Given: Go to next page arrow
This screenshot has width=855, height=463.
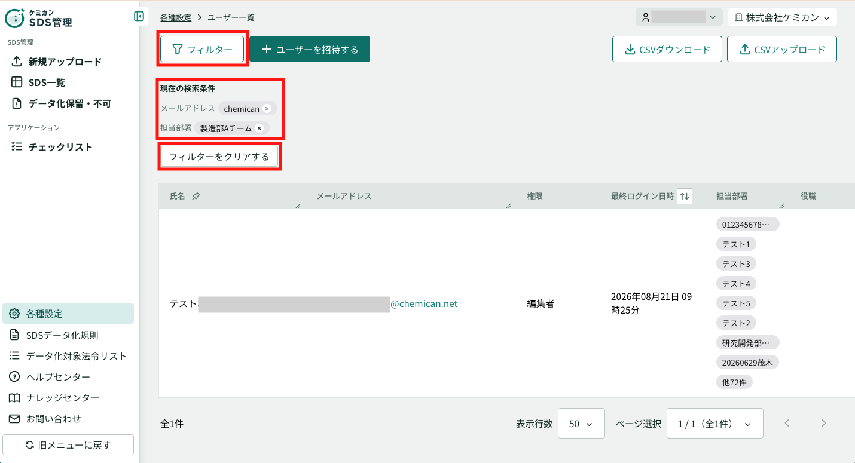Looking at the screenshot, I should [824, 423].
